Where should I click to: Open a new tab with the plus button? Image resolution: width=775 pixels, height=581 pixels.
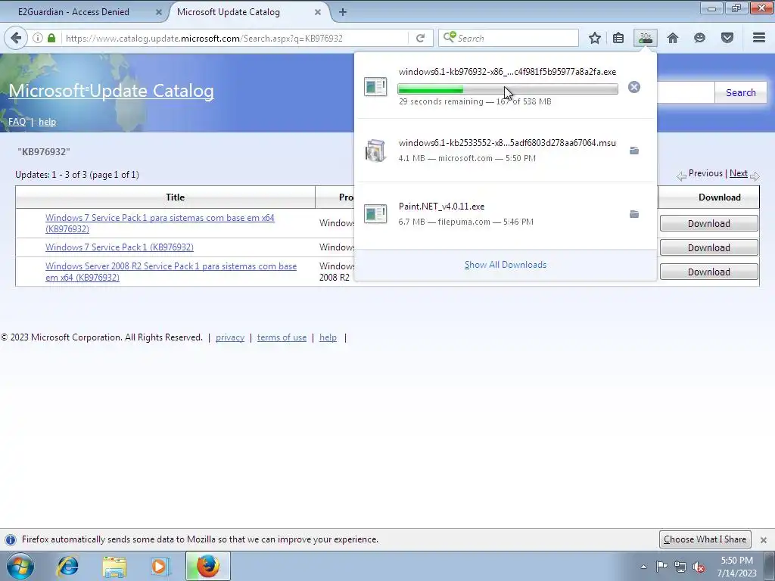coord(343,12)
